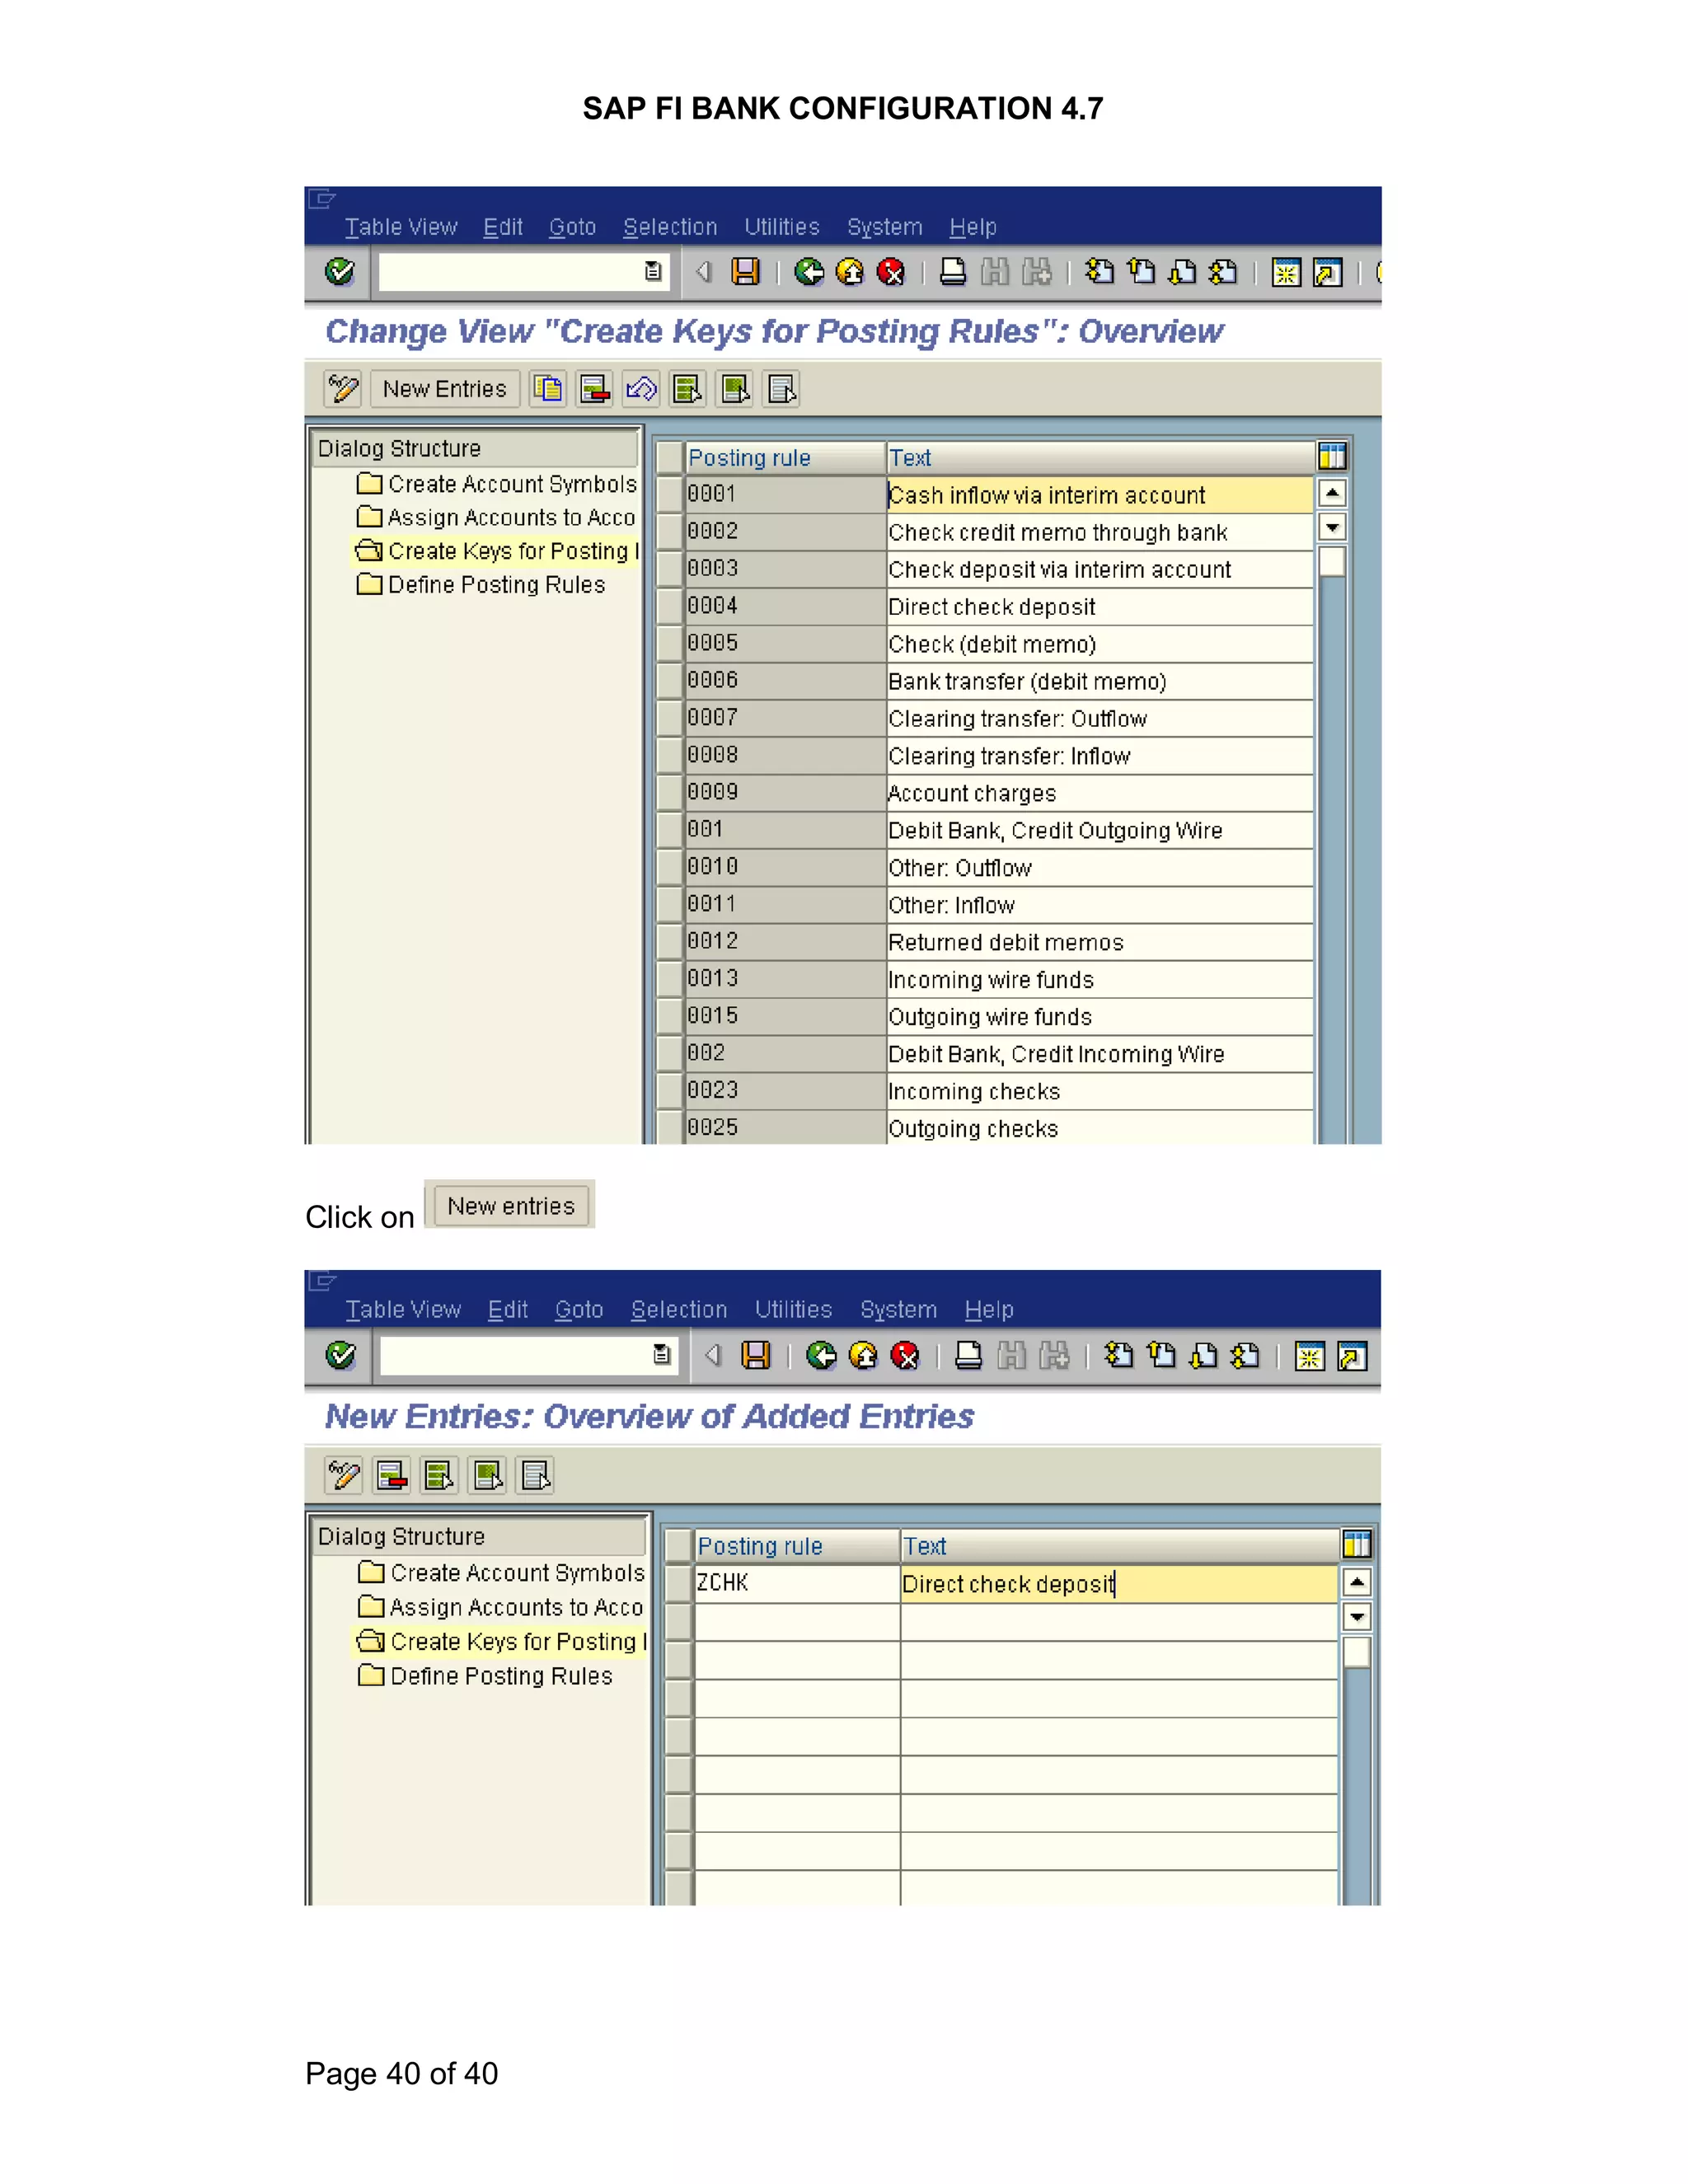The width and height of the screenshot is (1688, 2184).
Task: Open command field history dropdown in Change View window
Action: coord(653,271)
